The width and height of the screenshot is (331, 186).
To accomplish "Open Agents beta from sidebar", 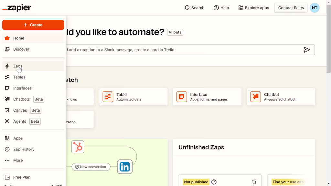I will [20, 121].
